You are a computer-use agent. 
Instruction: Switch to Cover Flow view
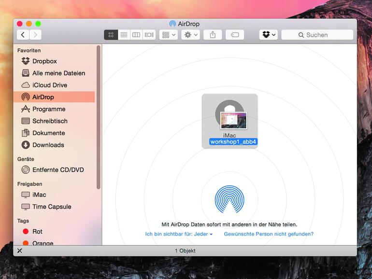(149, 35)
